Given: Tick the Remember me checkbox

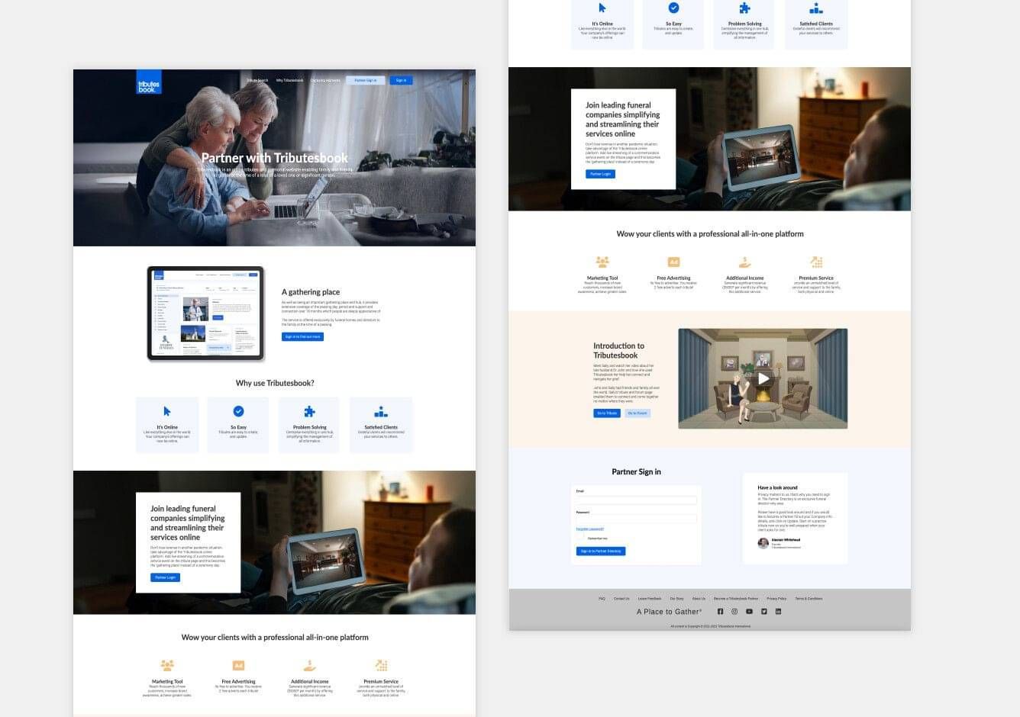Looking at the screenshot, I should (x=580, y=538).
